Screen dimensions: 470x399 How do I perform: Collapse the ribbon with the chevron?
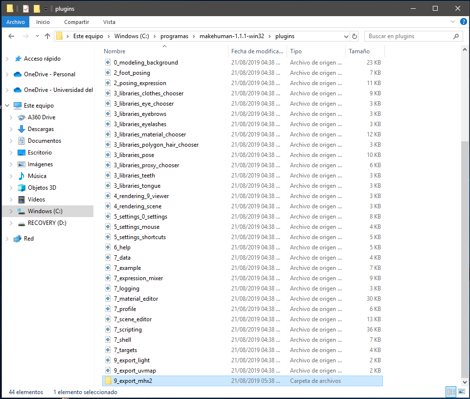[x=453, y=22]
